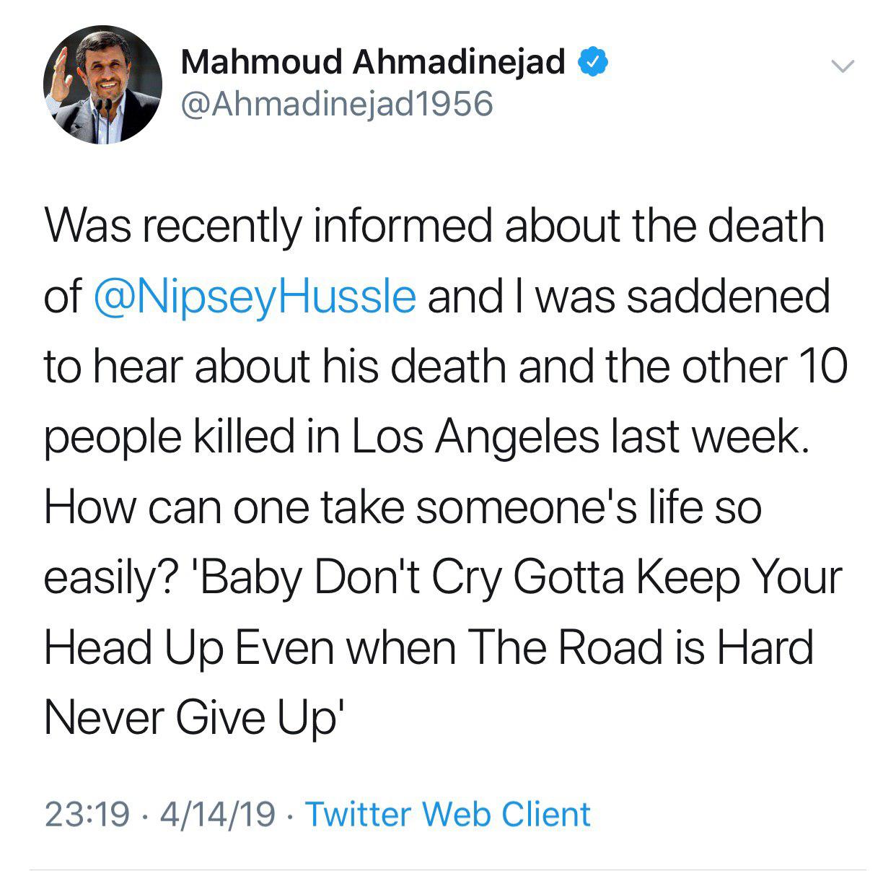896x871 pixels.
Task: Click the Mahmoud Ahmadinejad display name
Action: coord(373,62)
